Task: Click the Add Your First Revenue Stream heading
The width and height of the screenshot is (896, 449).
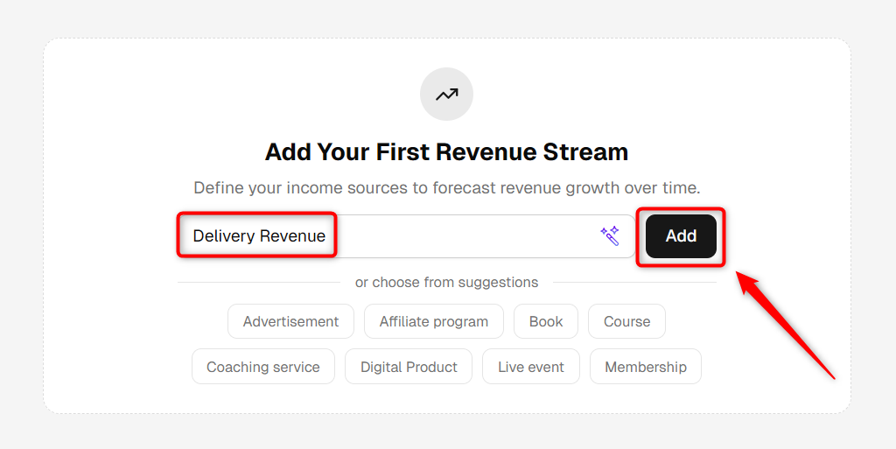Action: 446,152
